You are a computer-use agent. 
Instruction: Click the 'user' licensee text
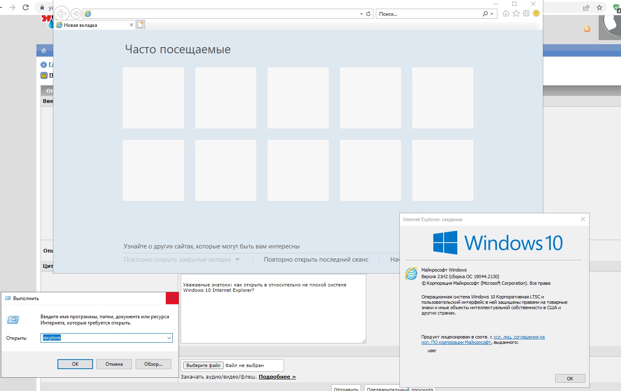[x=432, y=350]
